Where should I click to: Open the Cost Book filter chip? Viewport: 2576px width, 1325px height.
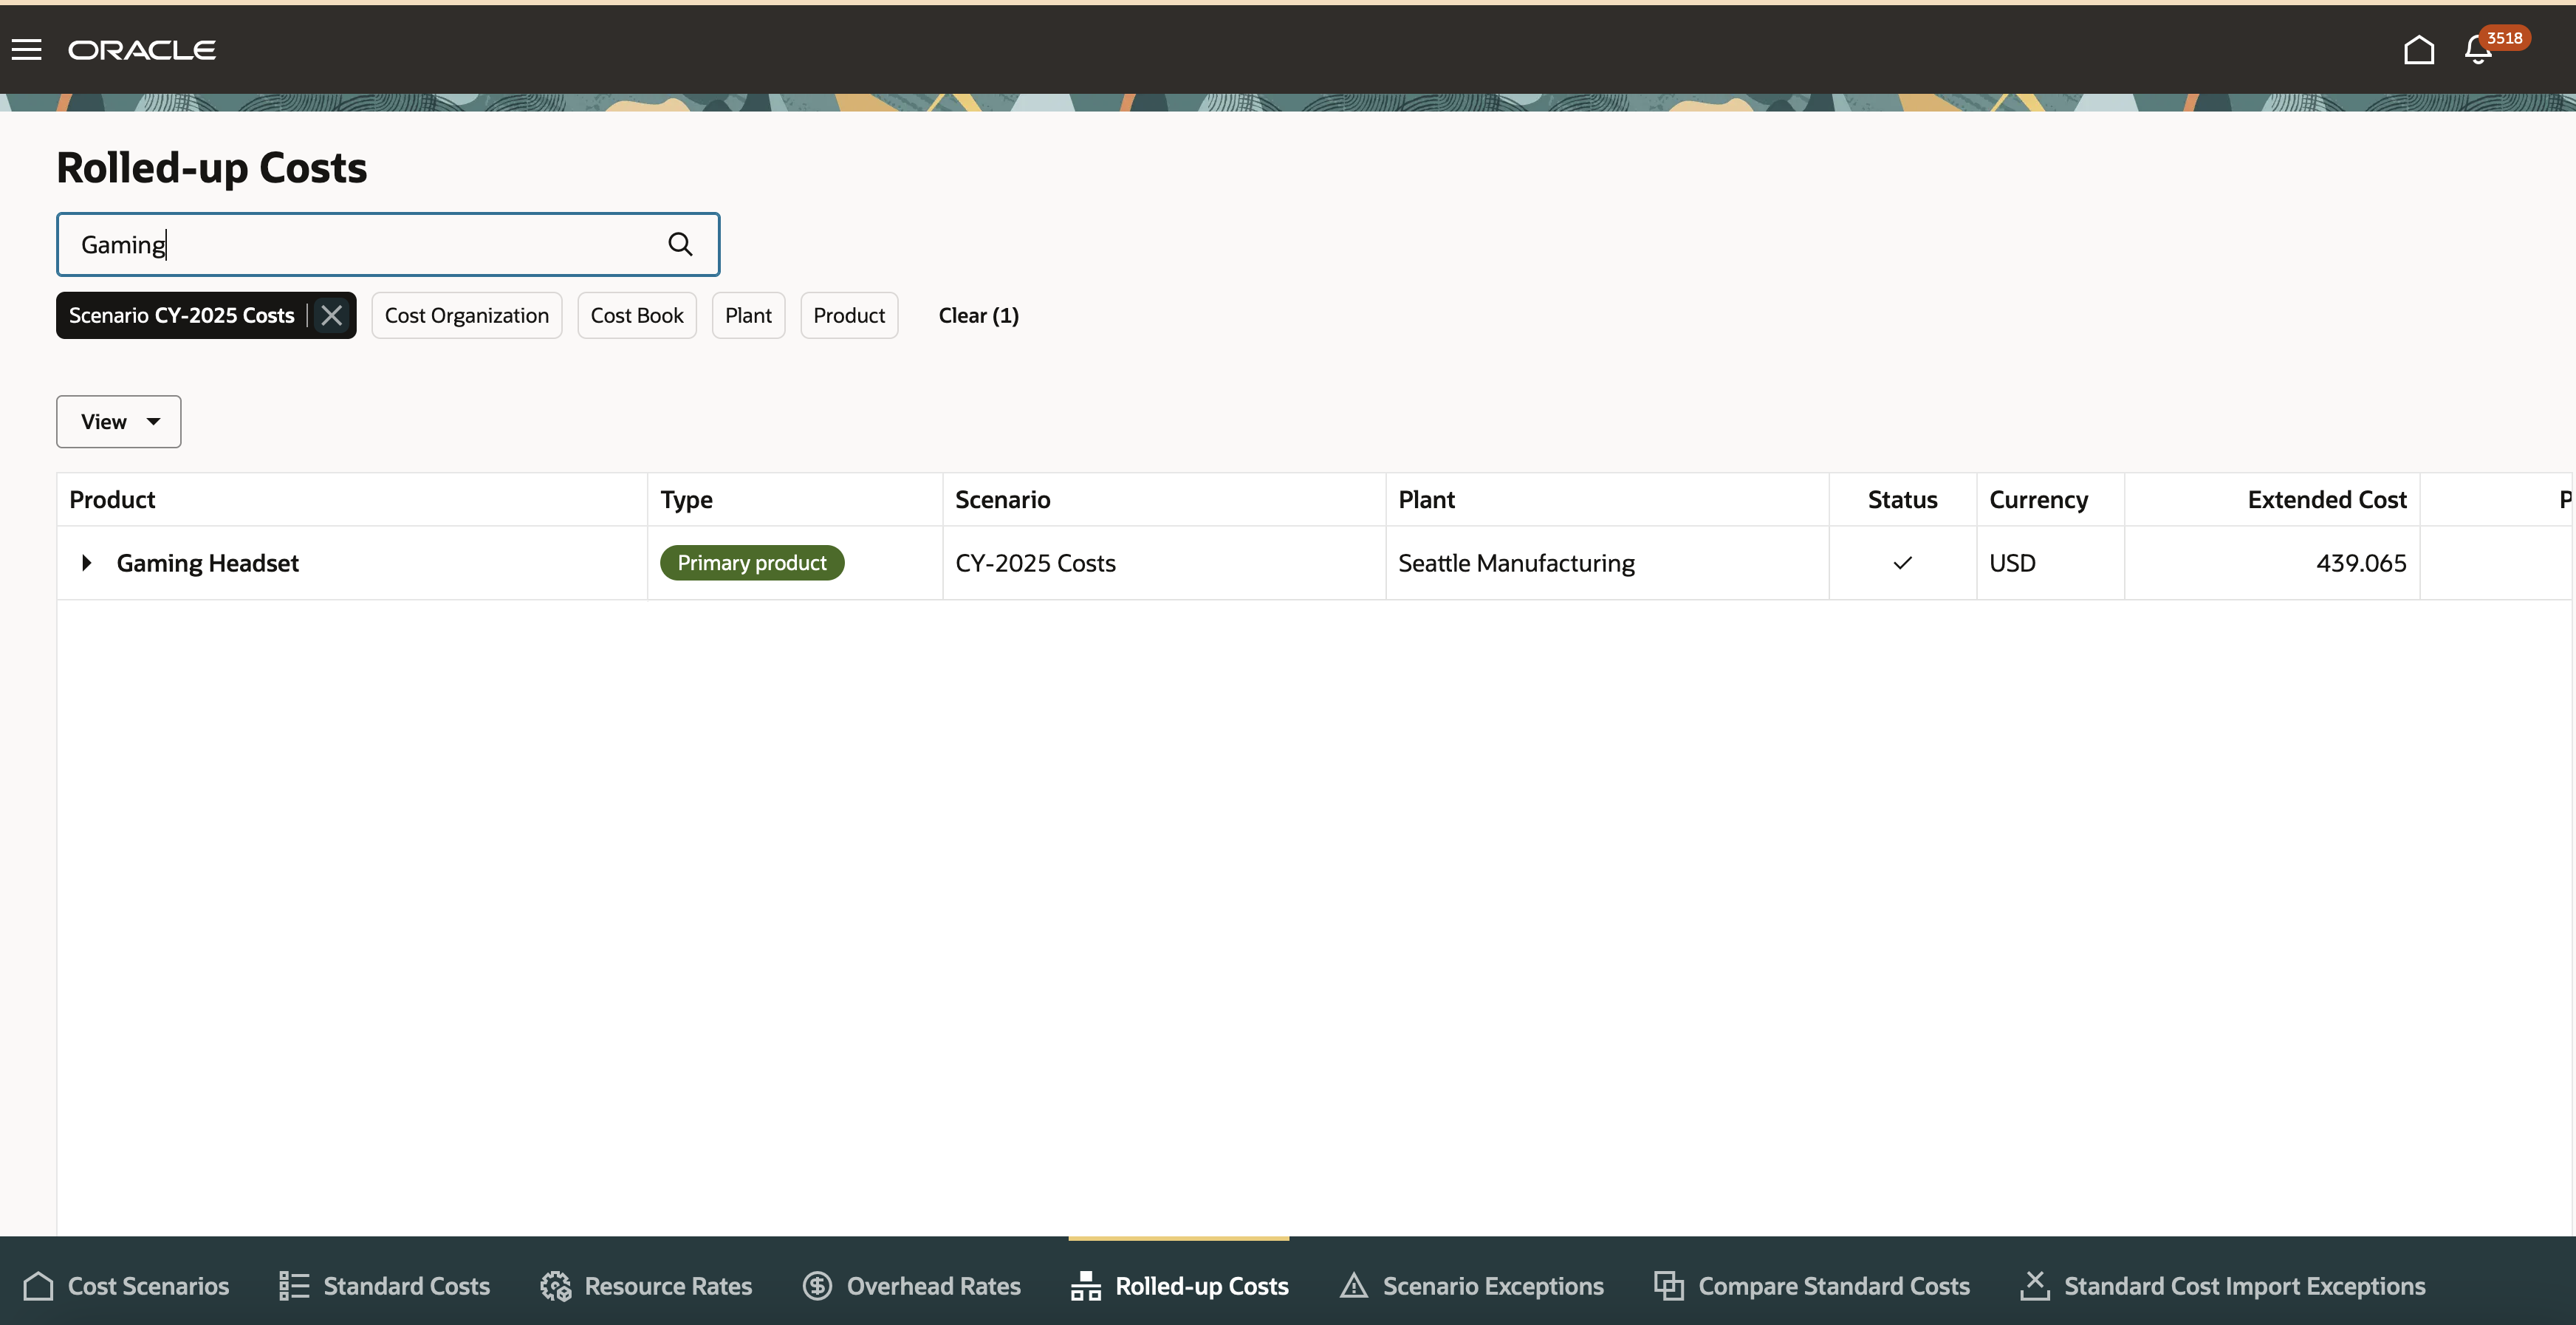point(637,316)
